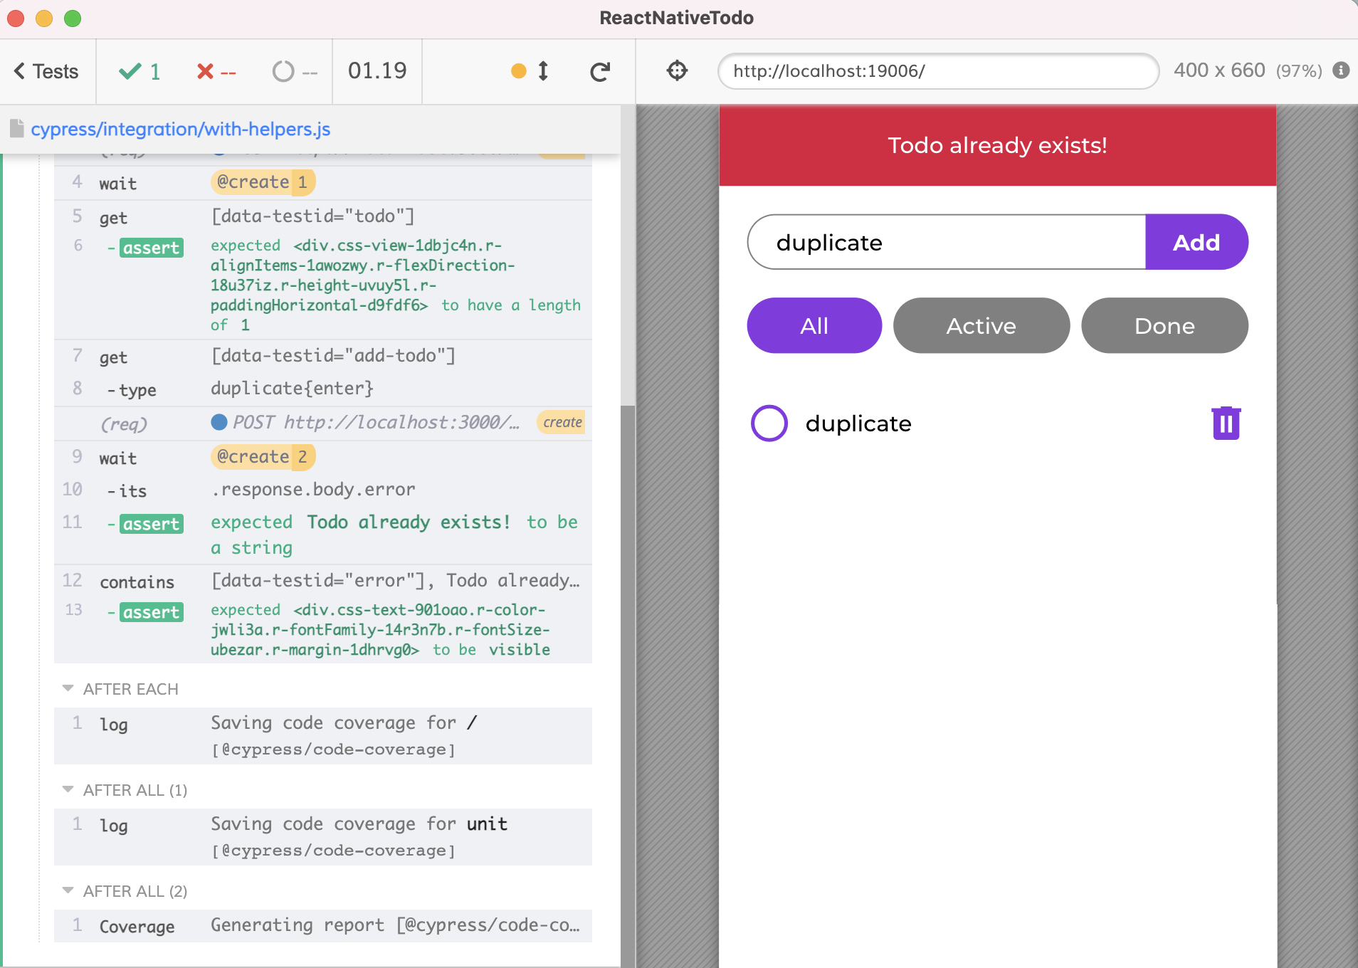The image size is (1358, 968).
Task: Click the orange running status dot
Action: 519,70
